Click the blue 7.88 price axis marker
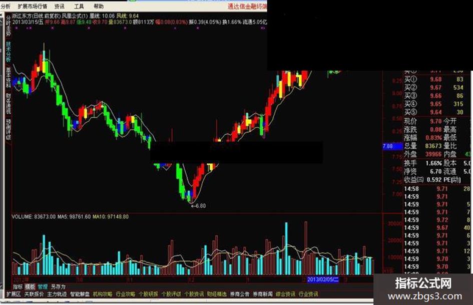 click(x=392, y=146)
